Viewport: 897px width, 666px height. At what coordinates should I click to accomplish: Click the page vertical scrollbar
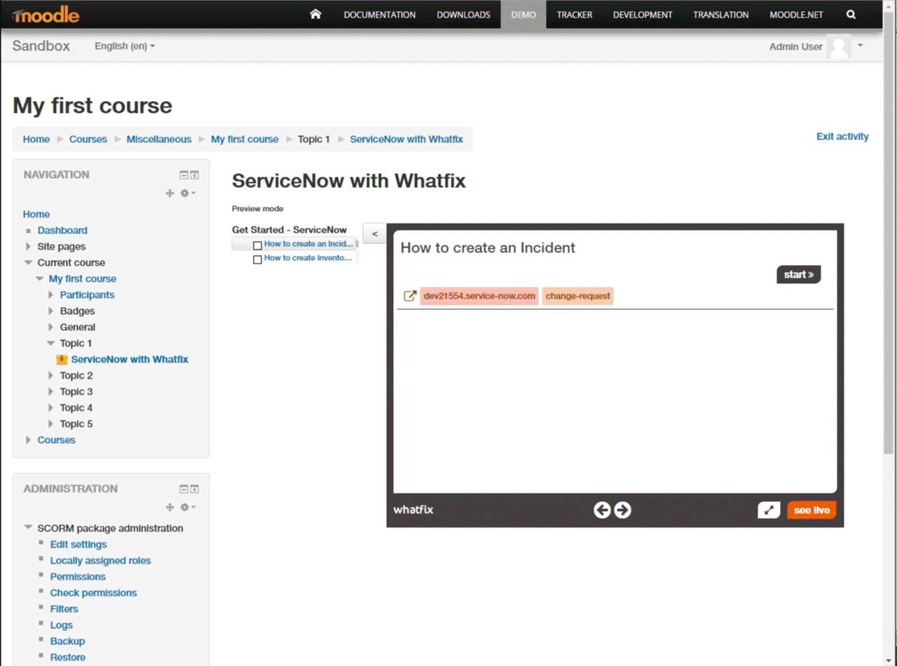pos(889,231)
